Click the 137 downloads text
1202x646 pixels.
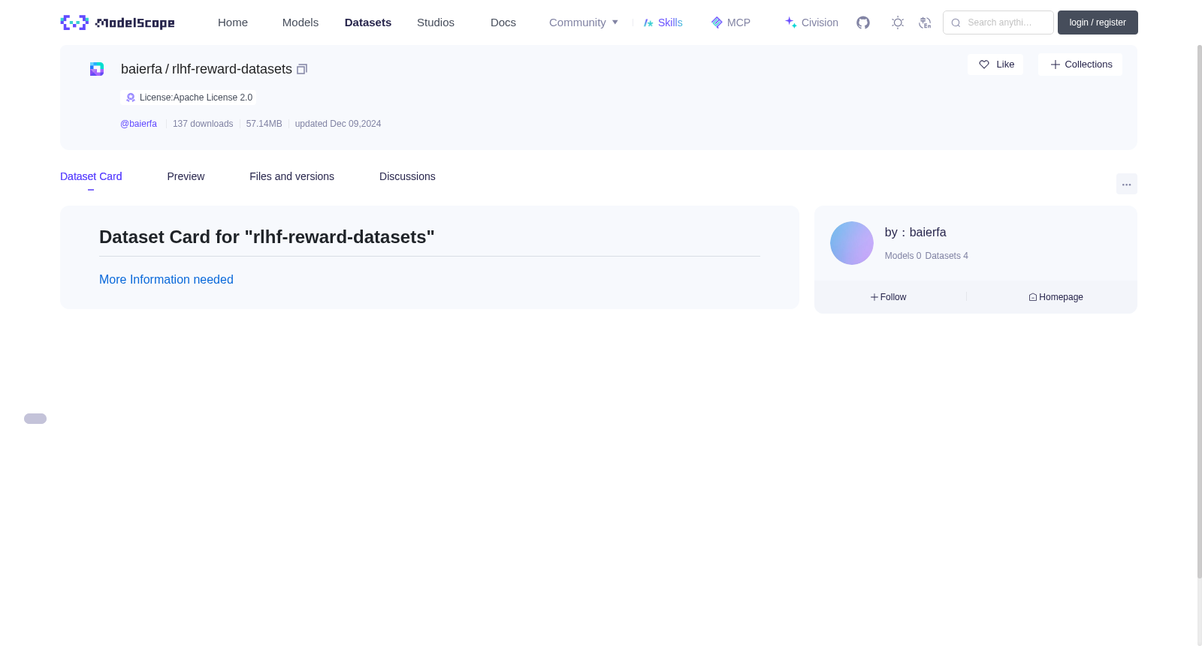point(203,124)
